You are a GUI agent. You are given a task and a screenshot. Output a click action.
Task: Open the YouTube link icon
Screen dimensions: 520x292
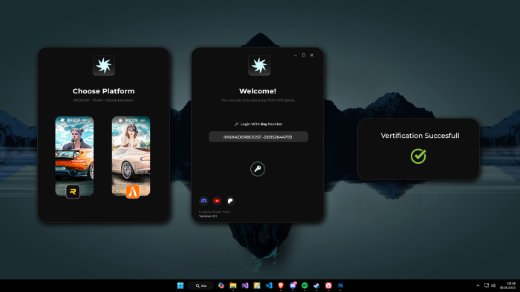(x=217, y=201)
